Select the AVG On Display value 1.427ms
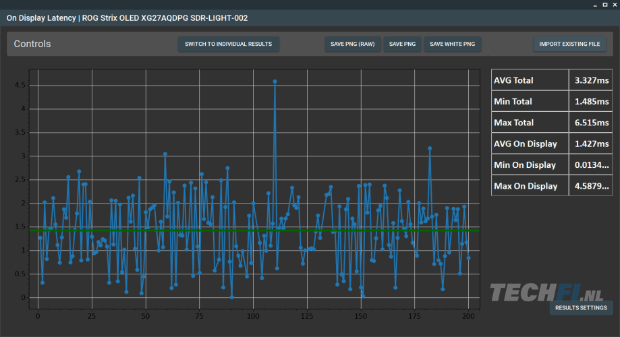 (x=591, y=144)
